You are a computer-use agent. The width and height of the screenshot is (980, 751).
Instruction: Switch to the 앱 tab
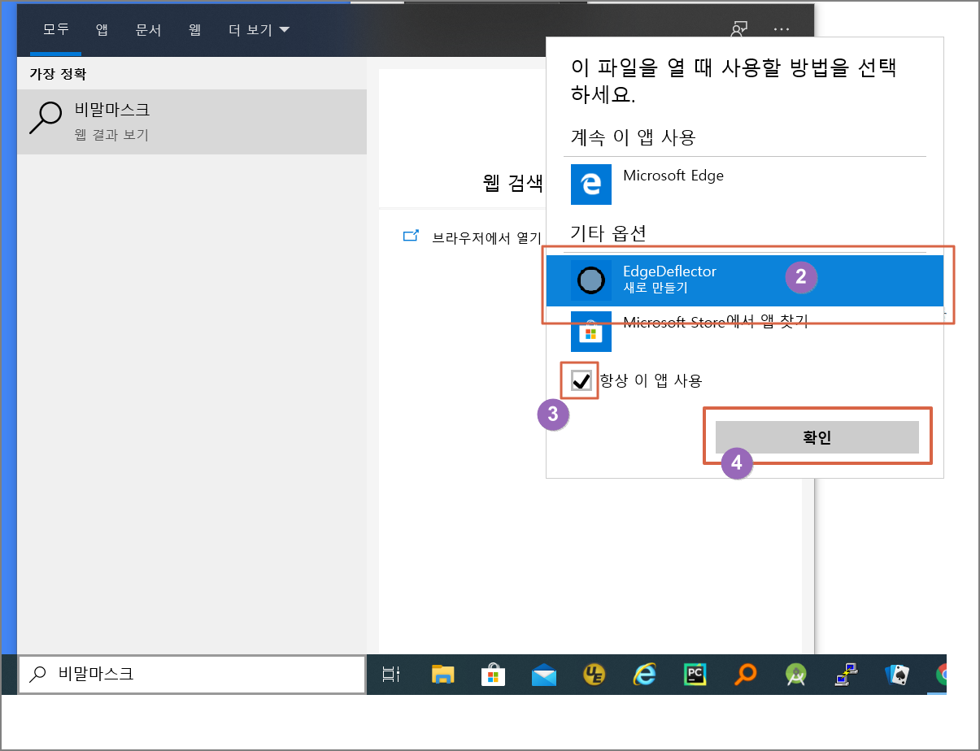click(102, 30)
